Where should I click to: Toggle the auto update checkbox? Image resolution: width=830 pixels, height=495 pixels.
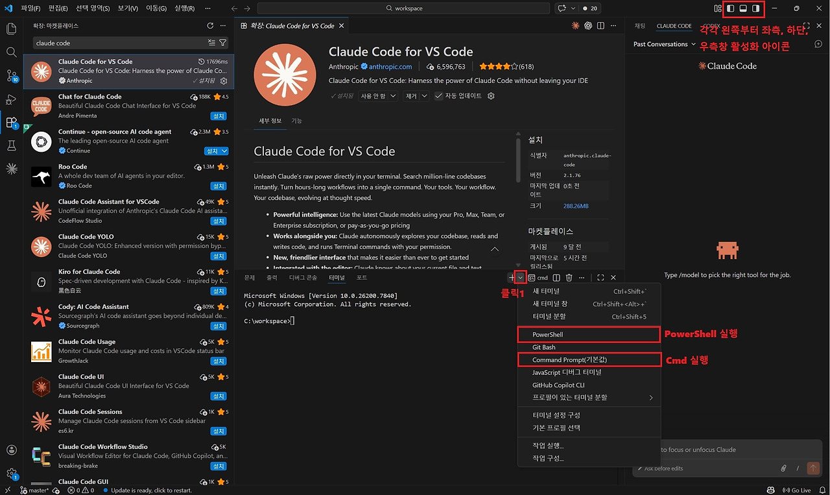(x=439, y=96)
